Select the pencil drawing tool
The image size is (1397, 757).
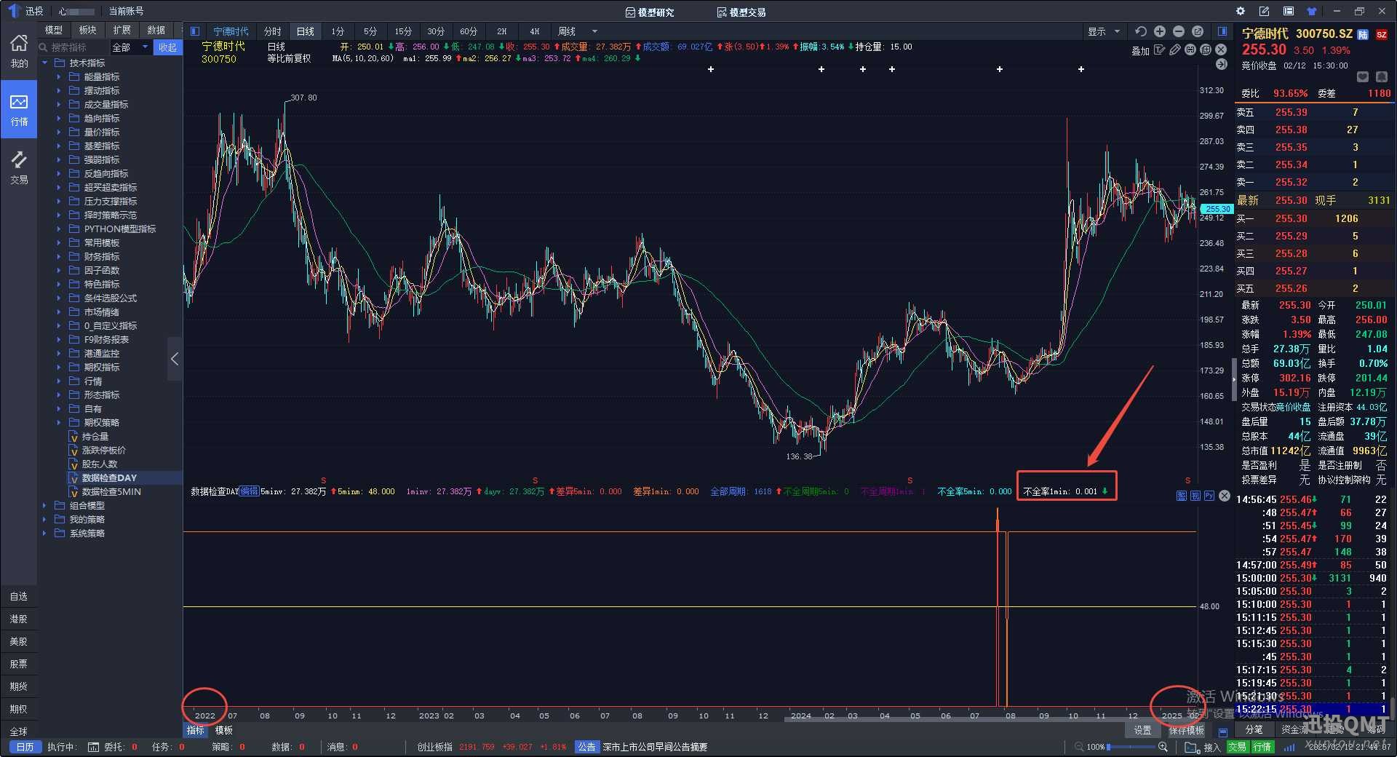click(x=1174, y=50)
